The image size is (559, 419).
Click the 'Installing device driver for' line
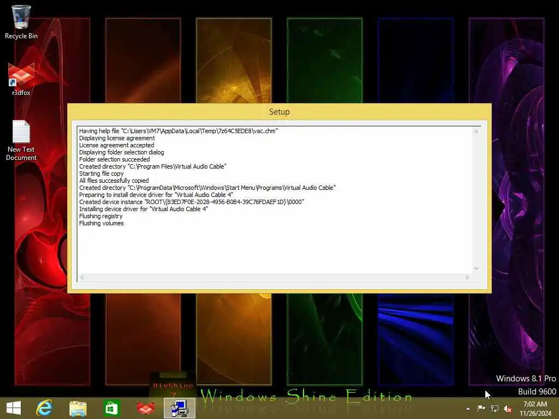(144, 209)
